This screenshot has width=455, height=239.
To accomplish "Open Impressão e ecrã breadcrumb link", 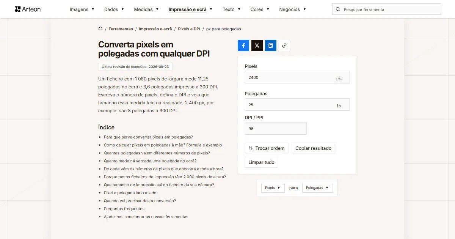I will [155, 29].
